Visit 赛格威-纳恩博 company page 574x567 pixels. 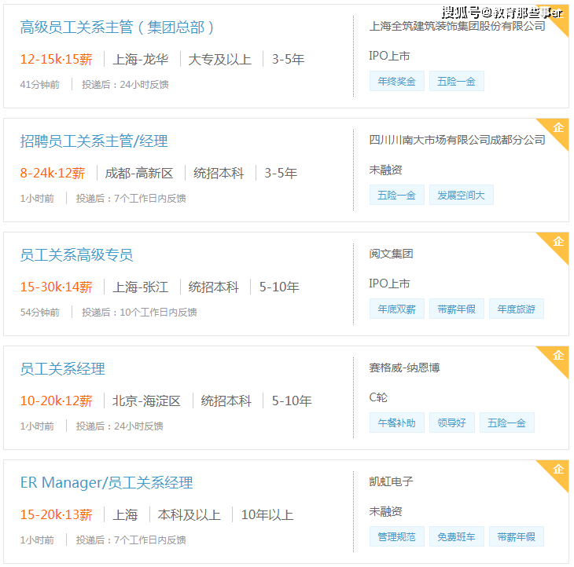[x=404, y=368]
